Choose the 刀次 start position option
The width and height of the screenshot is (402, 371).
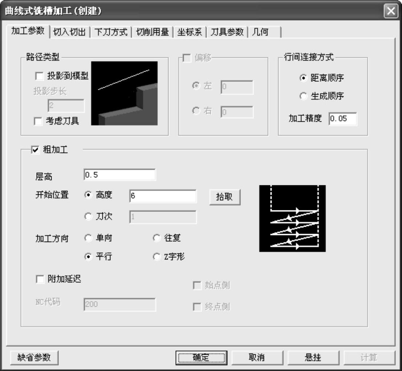pos(88,217)
